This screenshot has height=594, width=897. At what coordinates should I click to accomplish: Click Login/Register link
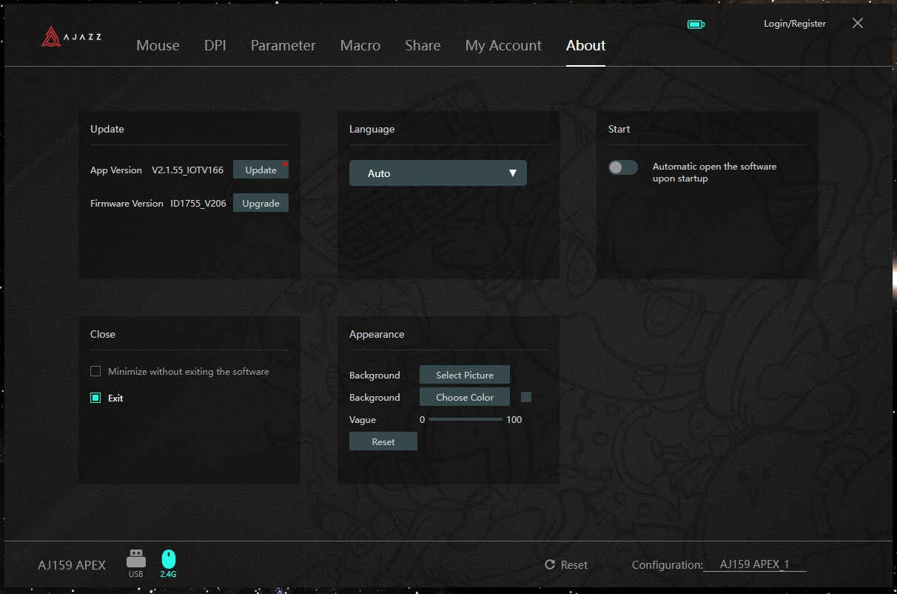[794, 24]
